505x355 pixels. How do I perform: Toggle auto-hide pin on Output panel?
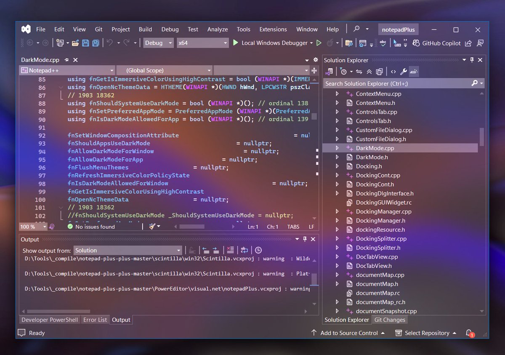pyautogui.click(x=305, y=239)
